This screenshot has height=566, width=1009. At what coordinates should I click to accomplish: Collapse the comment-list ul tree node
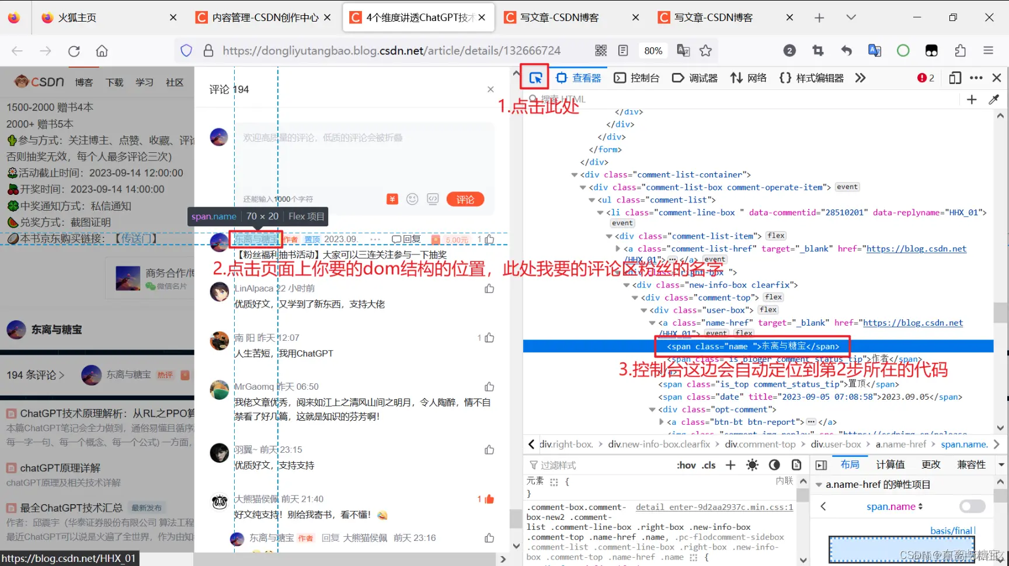click(x=592, y=200)
